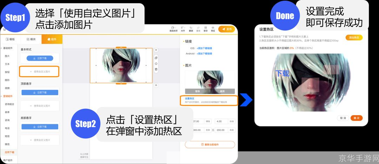Select 文本 in the component list
The height and width of the screenshot is (164, 379).
pos(7,64)
